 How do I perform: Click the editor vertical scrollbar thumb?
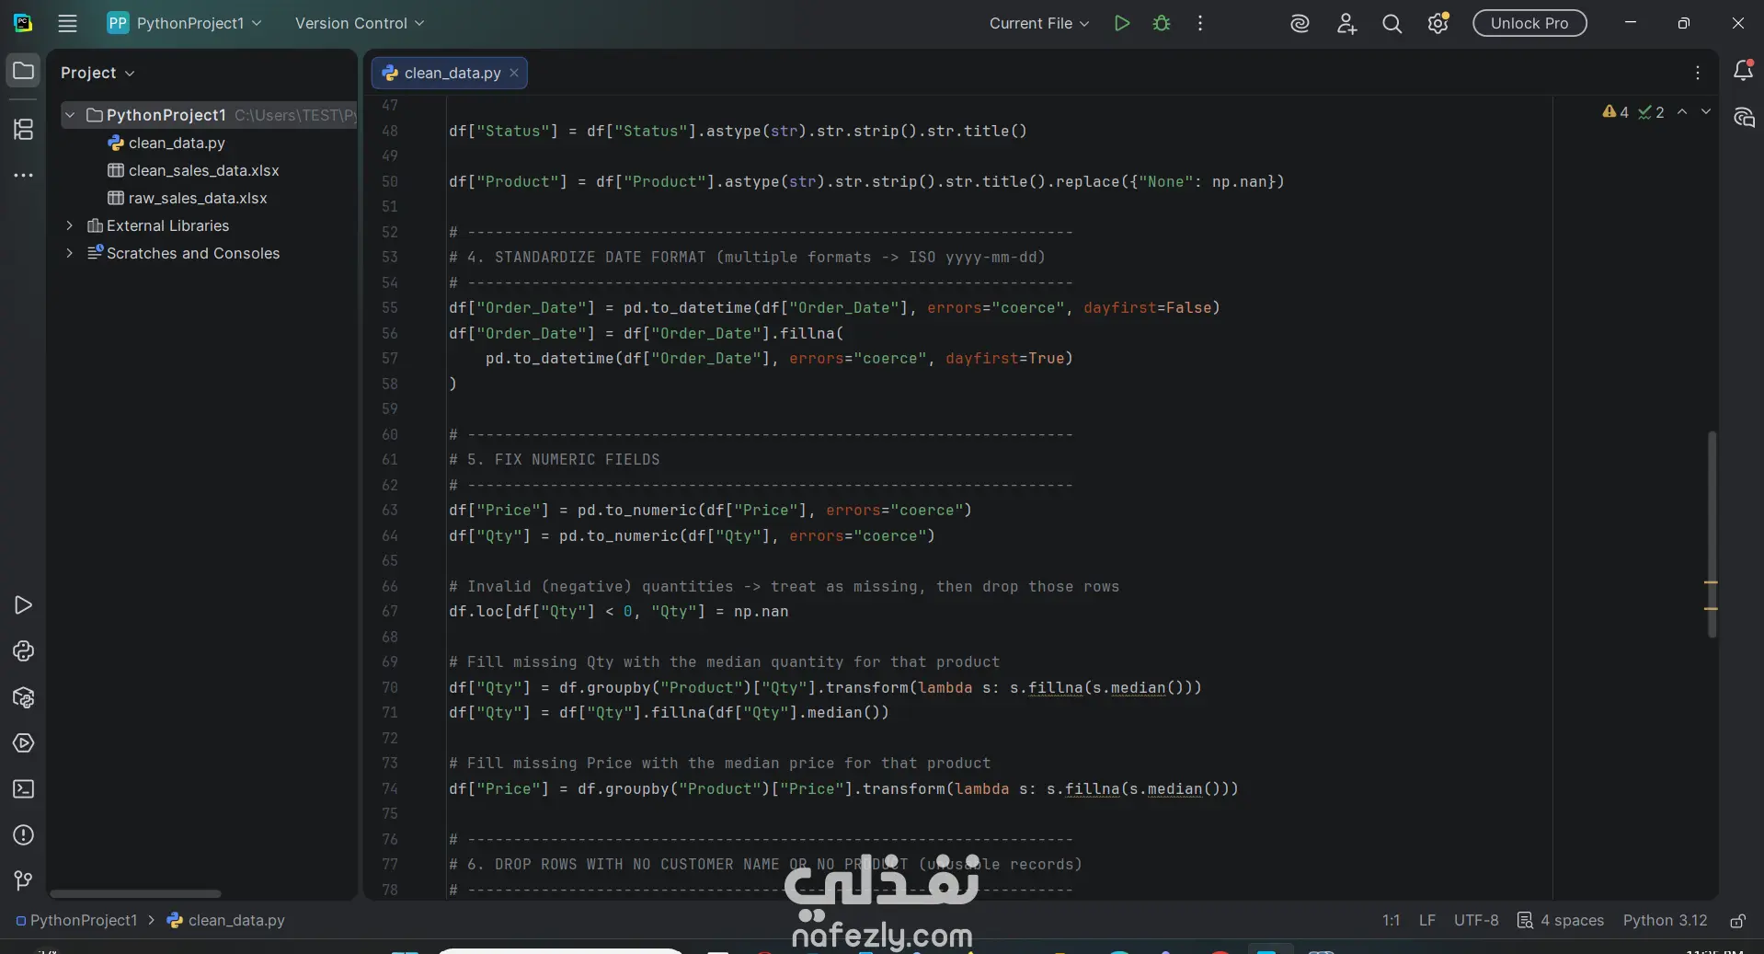(x=1712, y=534)
